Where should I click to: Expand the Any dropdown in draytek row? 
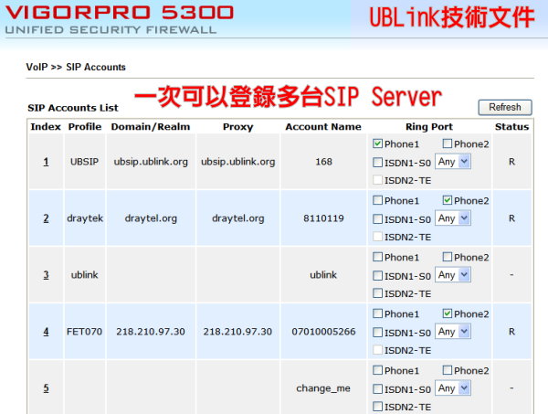coord(453,218)
